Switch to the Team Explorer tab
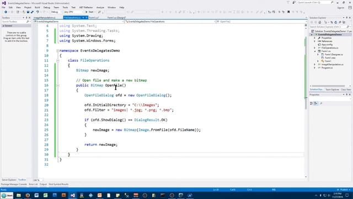The image size is (353, 199). 332,90
